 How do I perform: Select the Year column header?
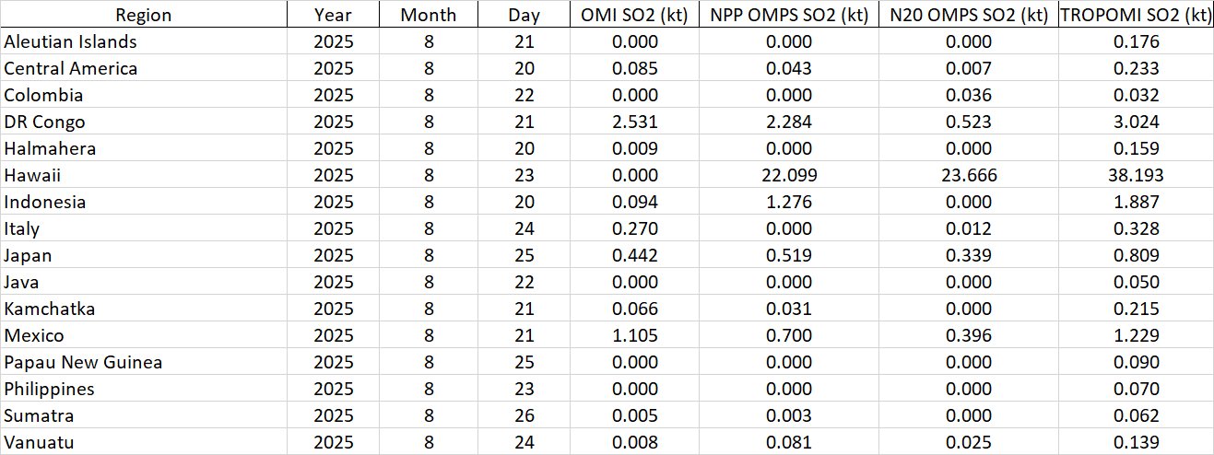point(332,15)
